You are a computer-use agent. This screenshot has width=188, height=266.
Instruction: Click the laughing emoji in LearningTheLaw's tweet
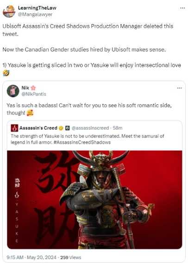click(x=6, y=73)
